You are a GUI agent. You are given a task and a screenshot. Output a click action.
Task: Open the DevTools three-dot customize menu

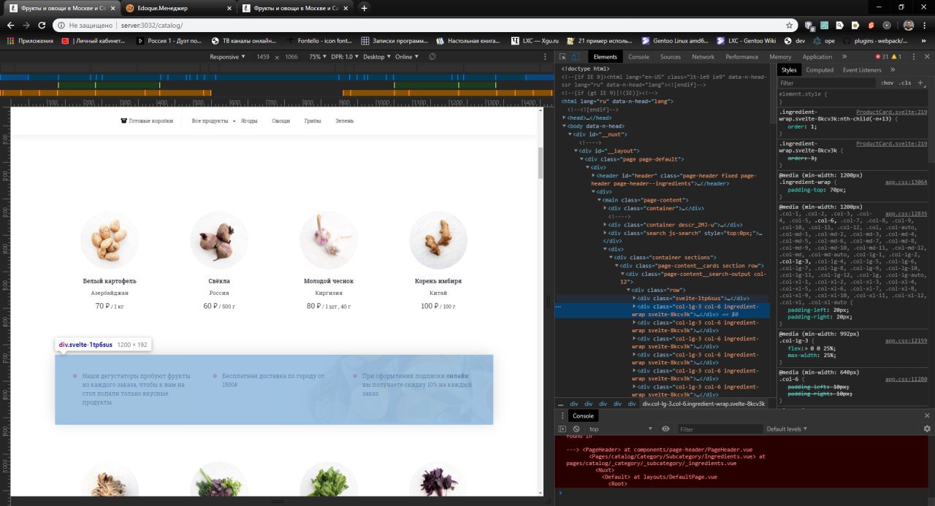(915, 57)
